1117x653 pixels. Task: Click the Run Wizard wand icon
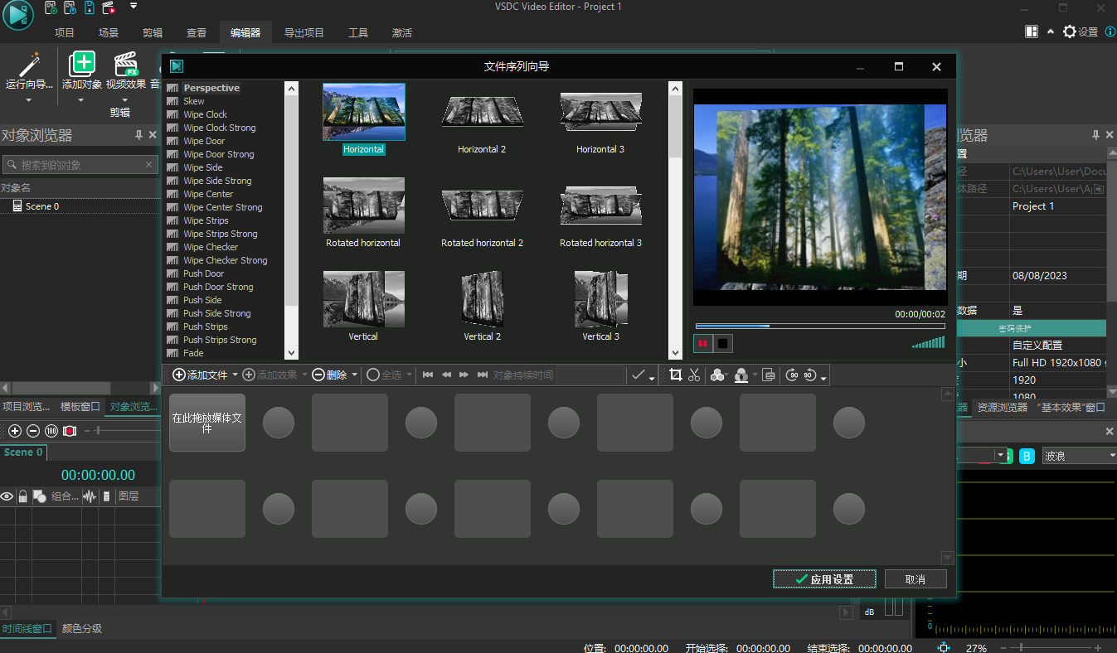[x=29, y=65]
